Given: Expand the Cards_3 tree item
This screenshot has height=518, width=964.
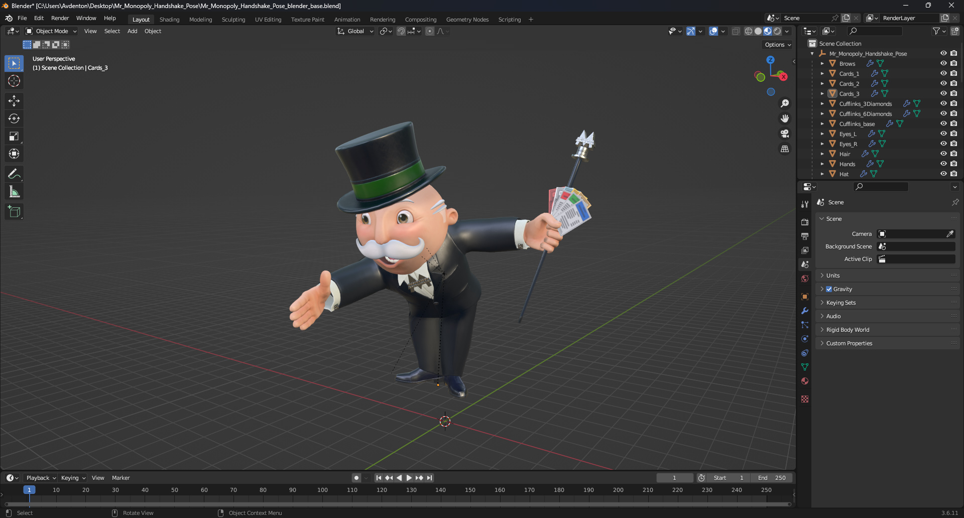Looking at the screenshot, I should pos(822,93).
